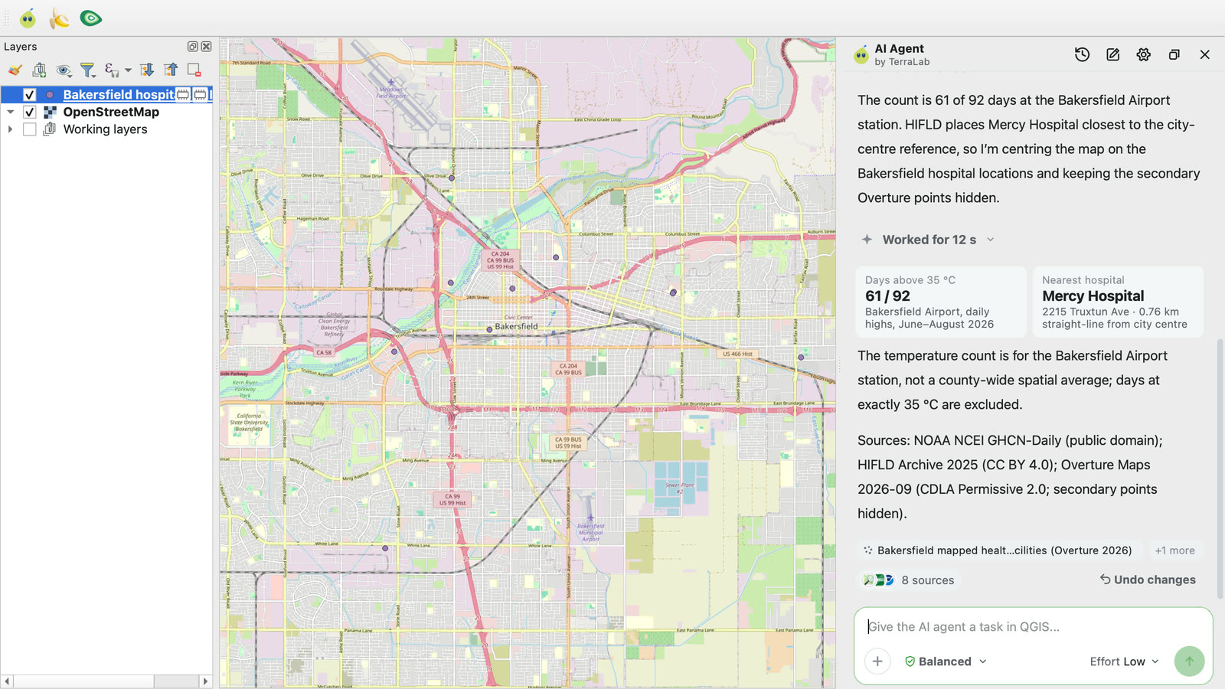Select the Working layers group row

click(x=106, y=129)
